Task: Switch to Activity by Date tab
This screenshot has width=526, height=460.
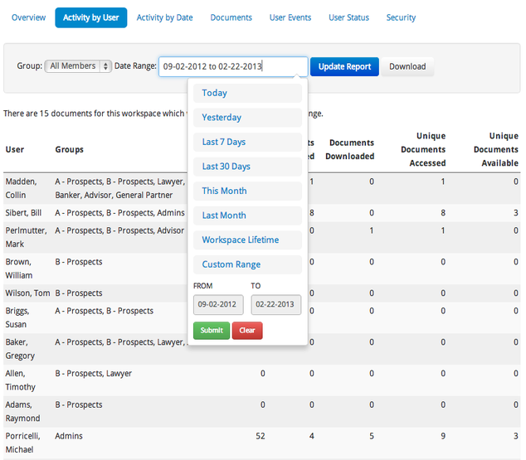Action: 164,17
